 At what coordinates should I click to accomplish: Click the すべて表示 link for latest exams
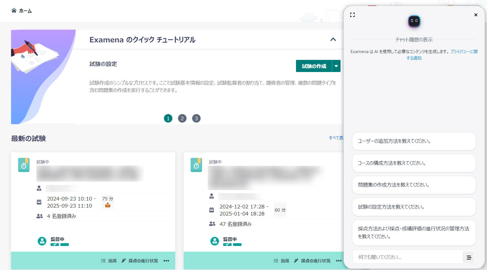(336, 138)
